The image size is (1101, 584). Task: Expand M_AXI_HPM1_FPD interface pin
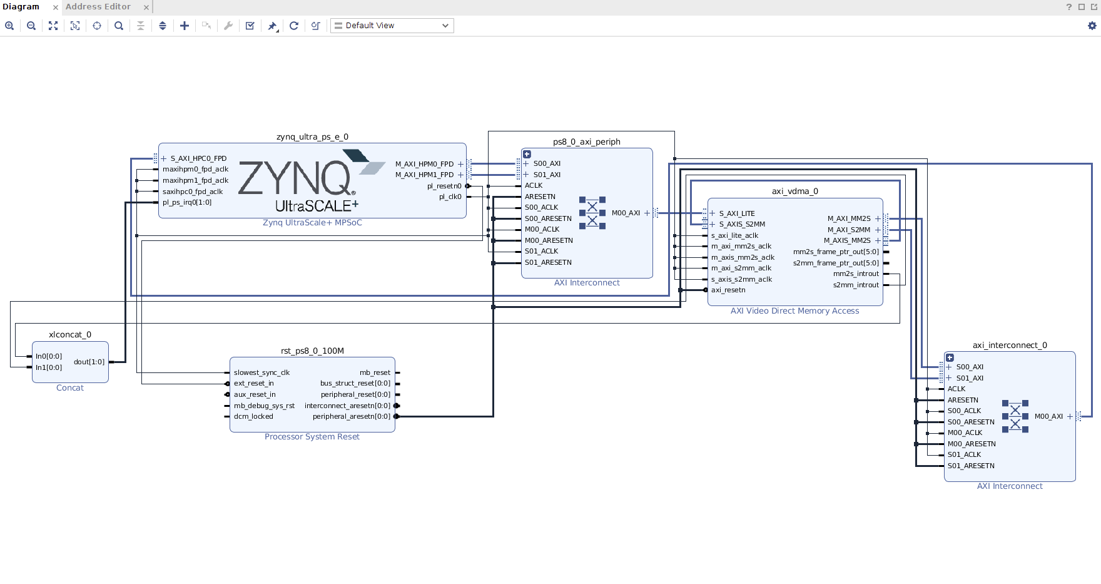point(460,175)
